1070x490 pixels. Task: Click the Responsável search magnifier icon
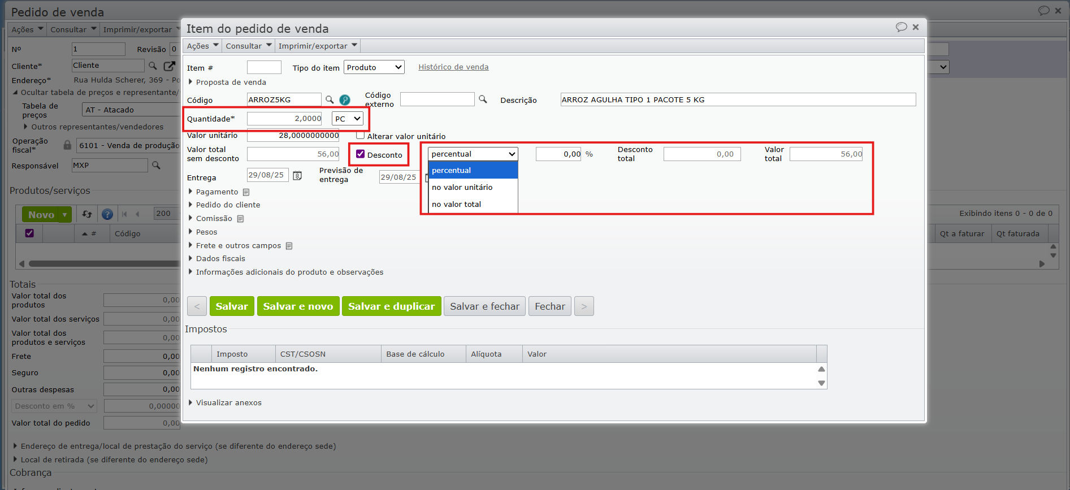pyautogui.click(x=156, y=165)
